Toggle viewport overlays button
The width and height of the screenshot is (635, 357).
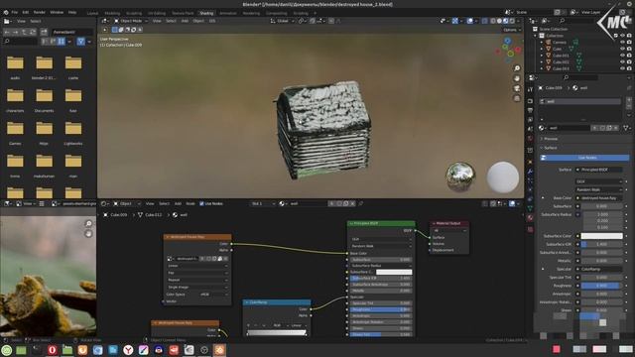coord(469,21)
